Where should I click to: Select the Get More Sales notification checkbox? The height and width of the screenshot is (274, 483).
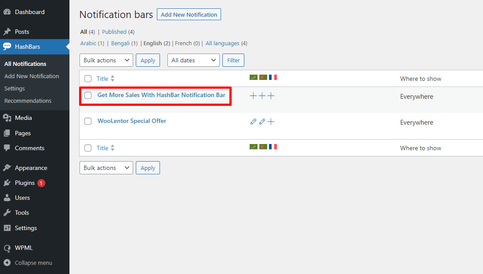88,95
